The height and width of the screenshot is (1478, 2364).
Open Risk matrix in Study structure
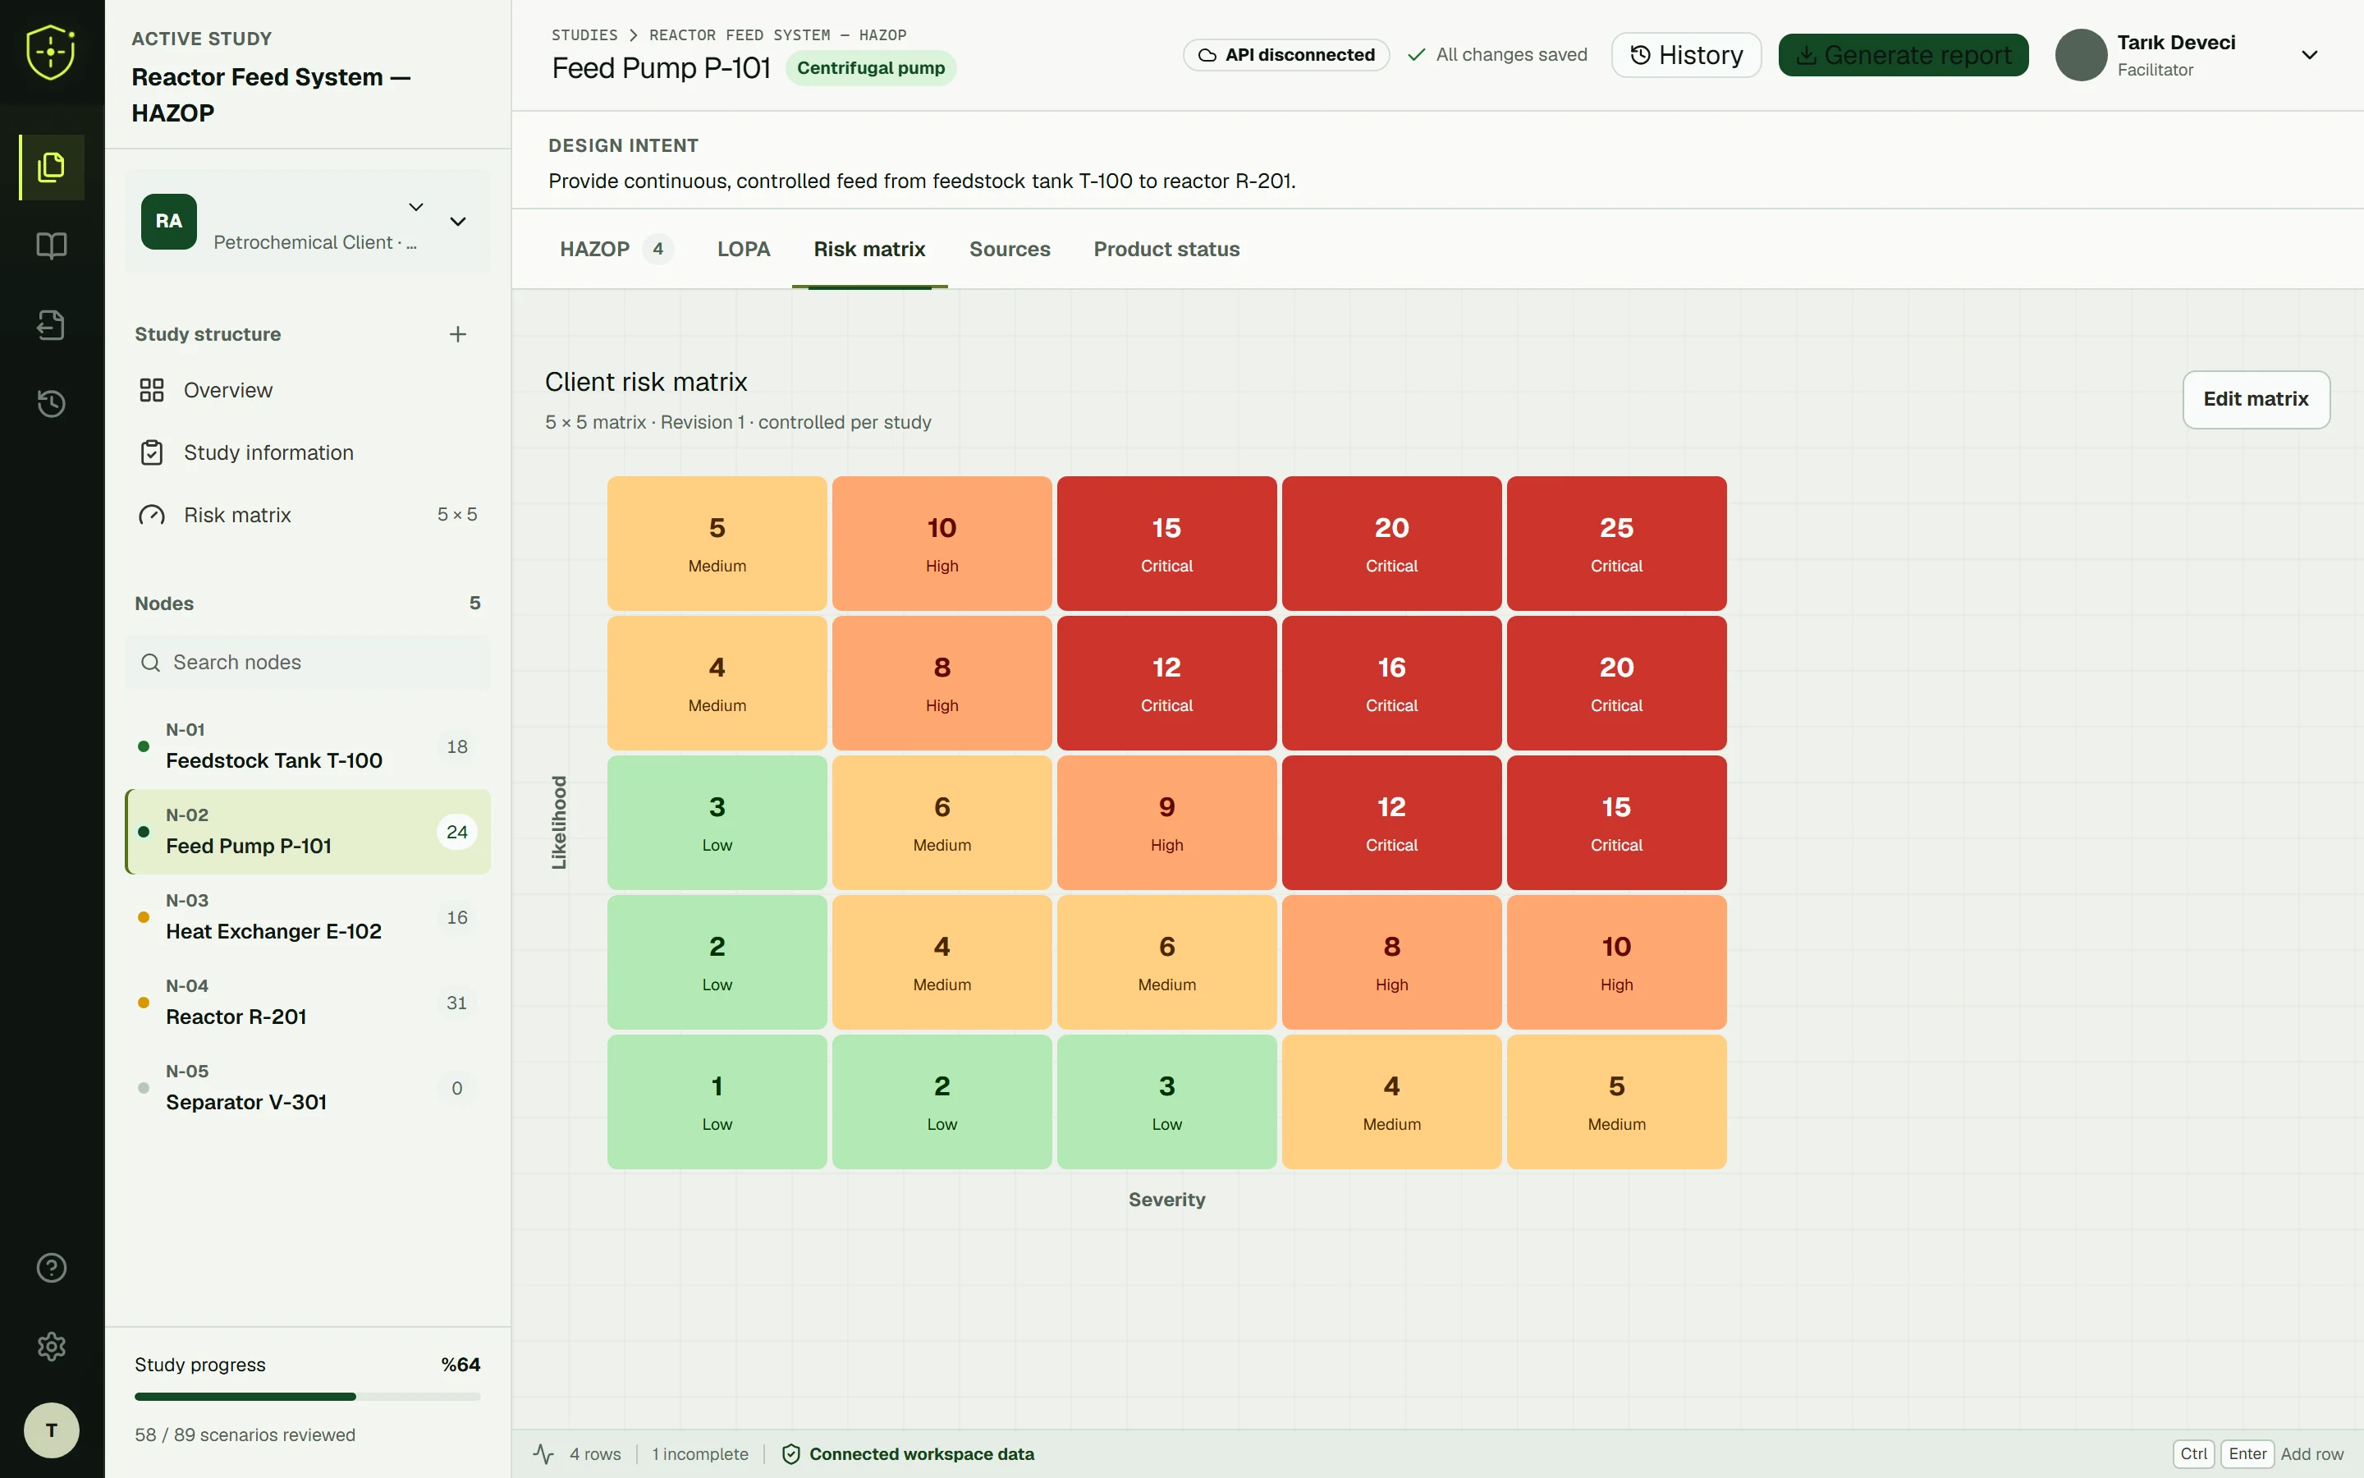308,515
